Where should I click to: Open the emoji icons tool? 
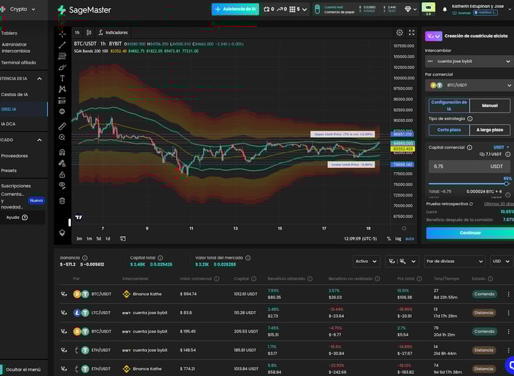point(62,112)
